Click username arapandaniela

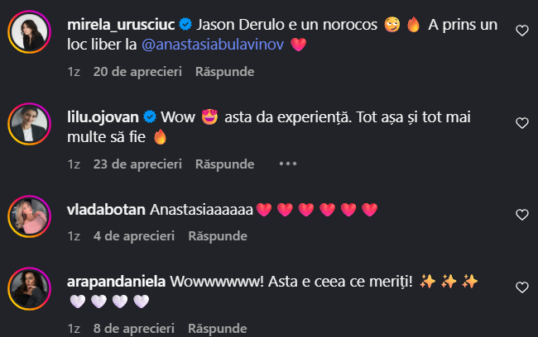tap(116, 282)
